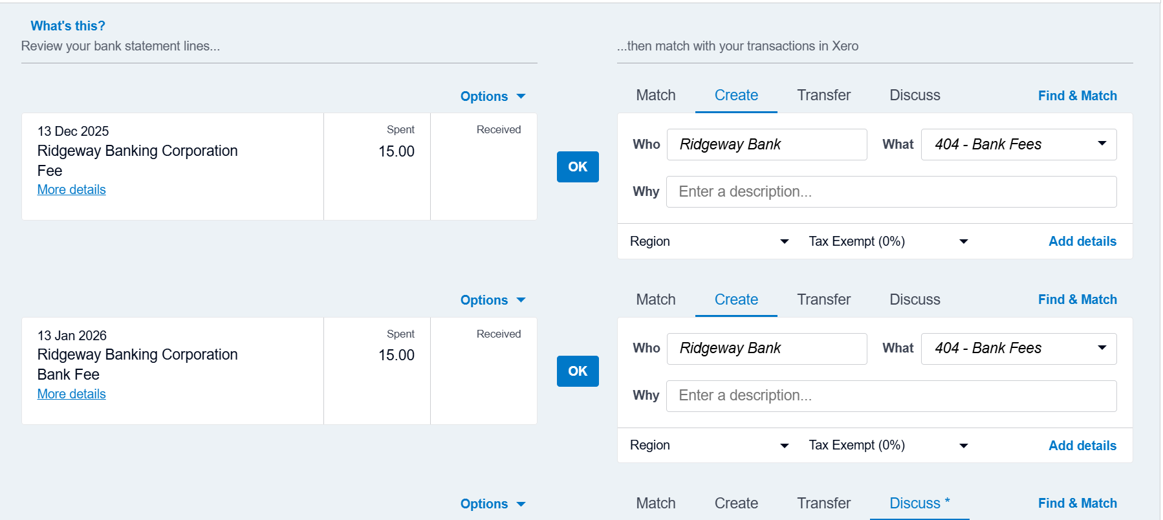This screenshot has height=520, width=1163.
Task: Click OK for the 13 Jan 2026 bank fee
Action: tap(578, 371)
